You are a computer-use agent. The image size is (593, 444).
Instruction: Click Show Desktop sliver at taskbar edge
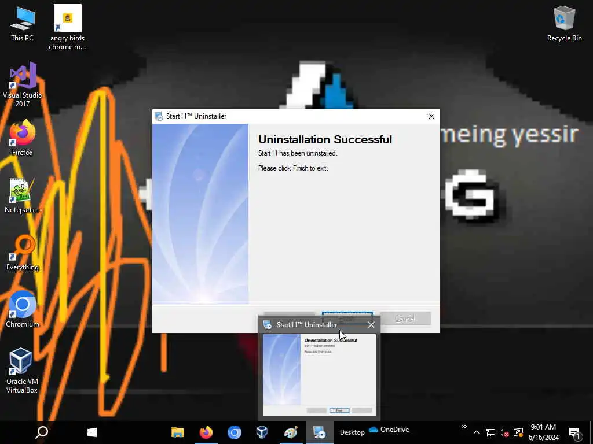click(x=591, y=432)
